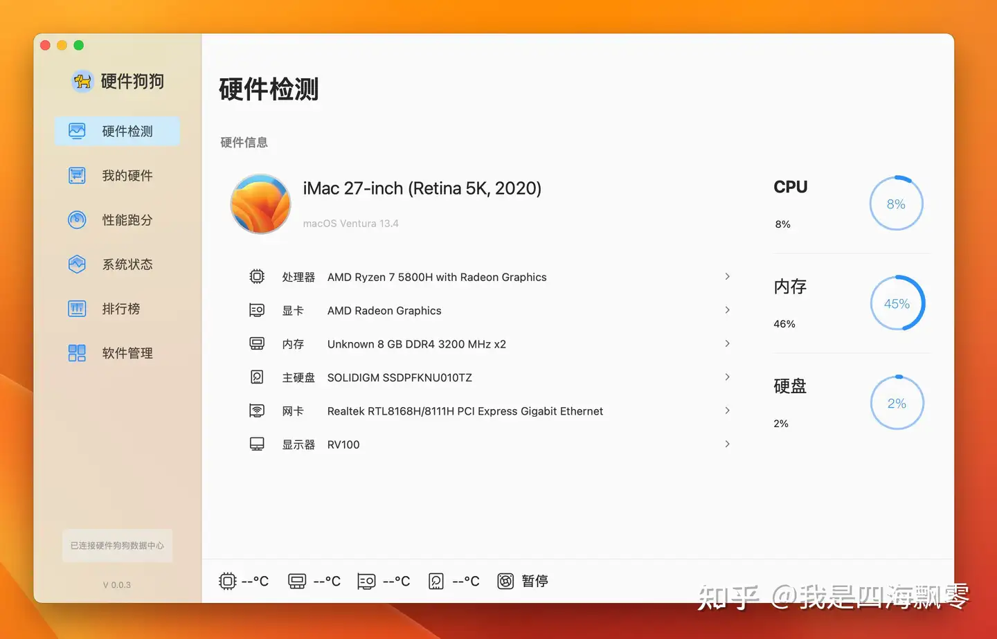Click the 显卡 graphics card icon

(257, 310)
